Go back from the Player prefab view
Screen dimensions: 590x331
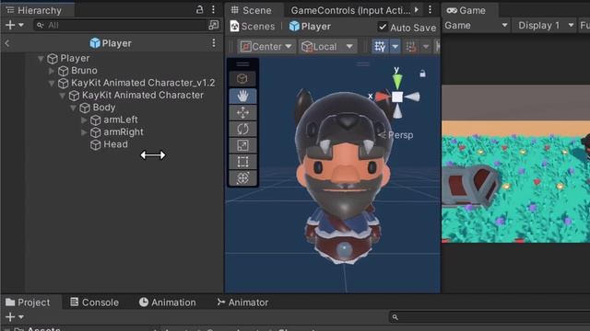click(6, 43)
